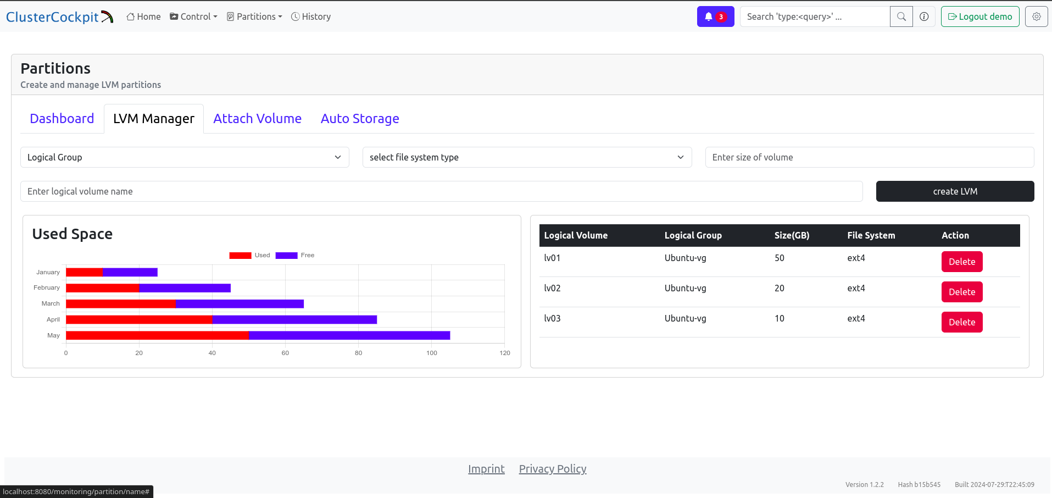1052x498 pixels.
Task: Expand the Control navbar menu
Action: pyautogui.click(x=193, y=16)
